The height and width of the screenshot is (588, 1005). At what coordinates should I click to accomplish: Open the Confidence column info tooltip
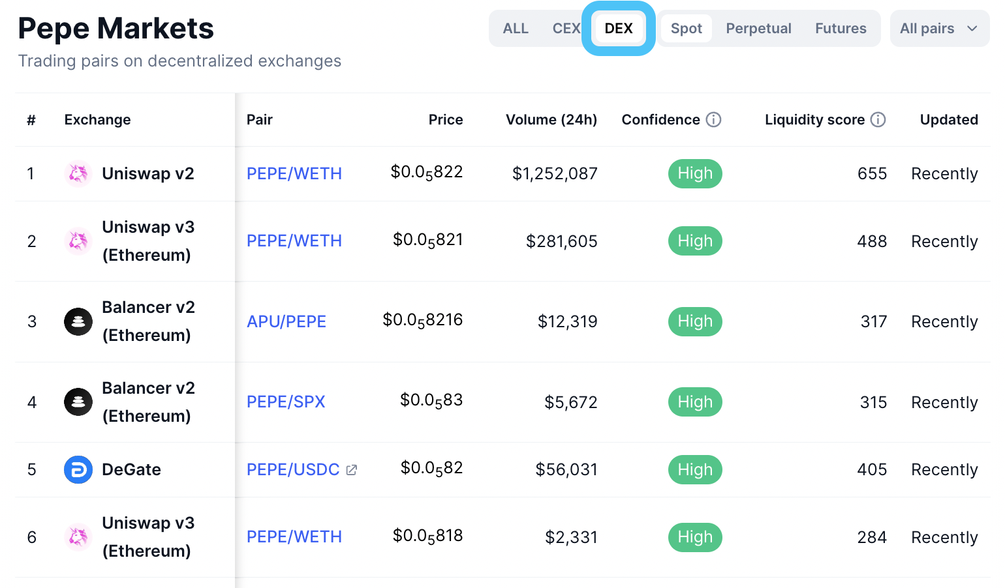click(x=713, y=119)
